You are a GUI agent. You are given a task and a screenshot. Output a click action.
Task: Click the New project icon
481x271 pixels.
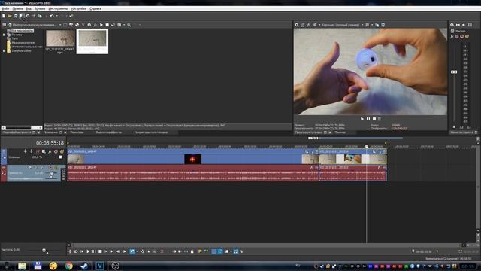(x=4, y=16)
